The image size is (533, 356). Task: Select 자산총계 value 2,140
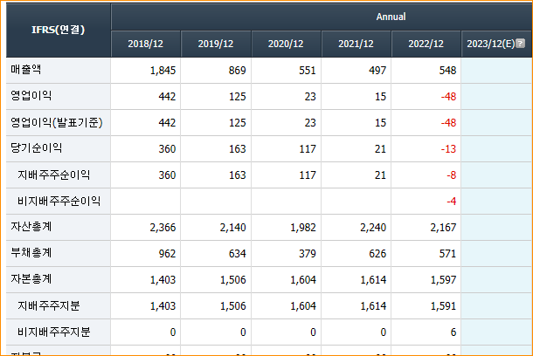pos(232,228)
